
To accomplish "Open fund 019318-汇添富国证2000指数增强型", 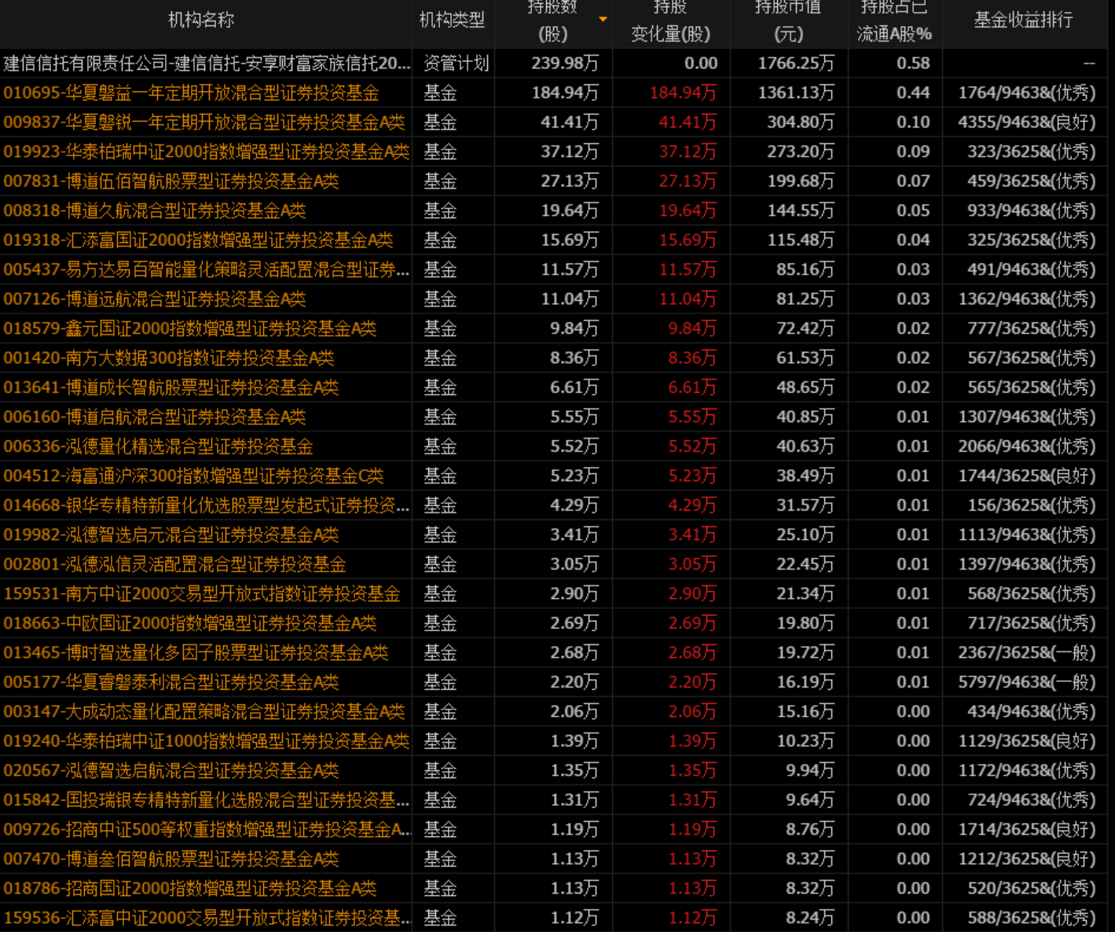I will 198,240.
